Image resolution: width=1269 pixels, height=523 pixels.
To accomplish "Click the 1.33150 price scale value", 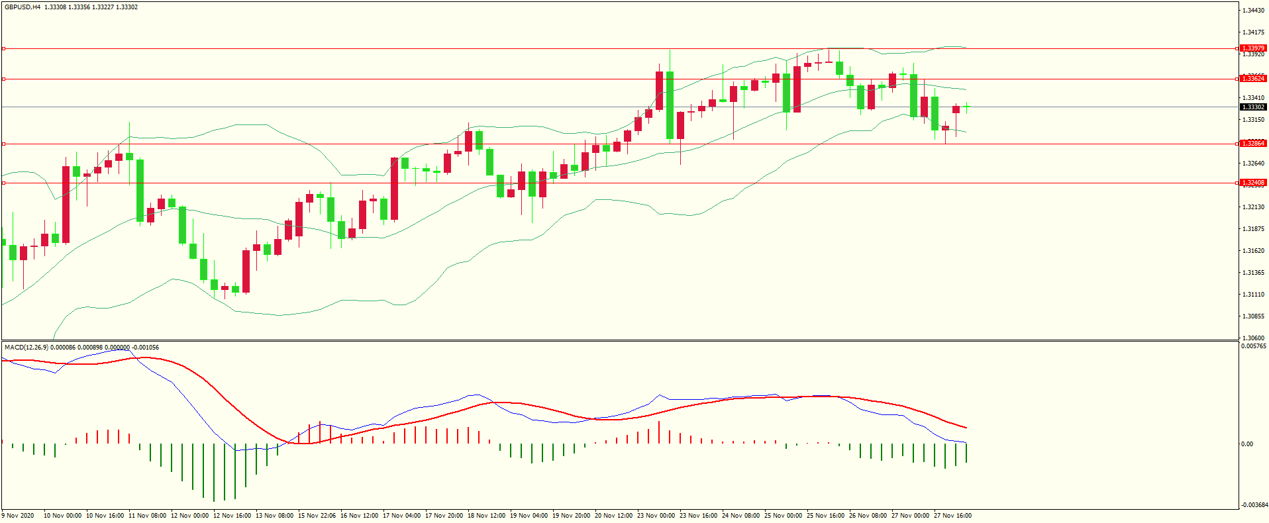I will point(1253,120).
